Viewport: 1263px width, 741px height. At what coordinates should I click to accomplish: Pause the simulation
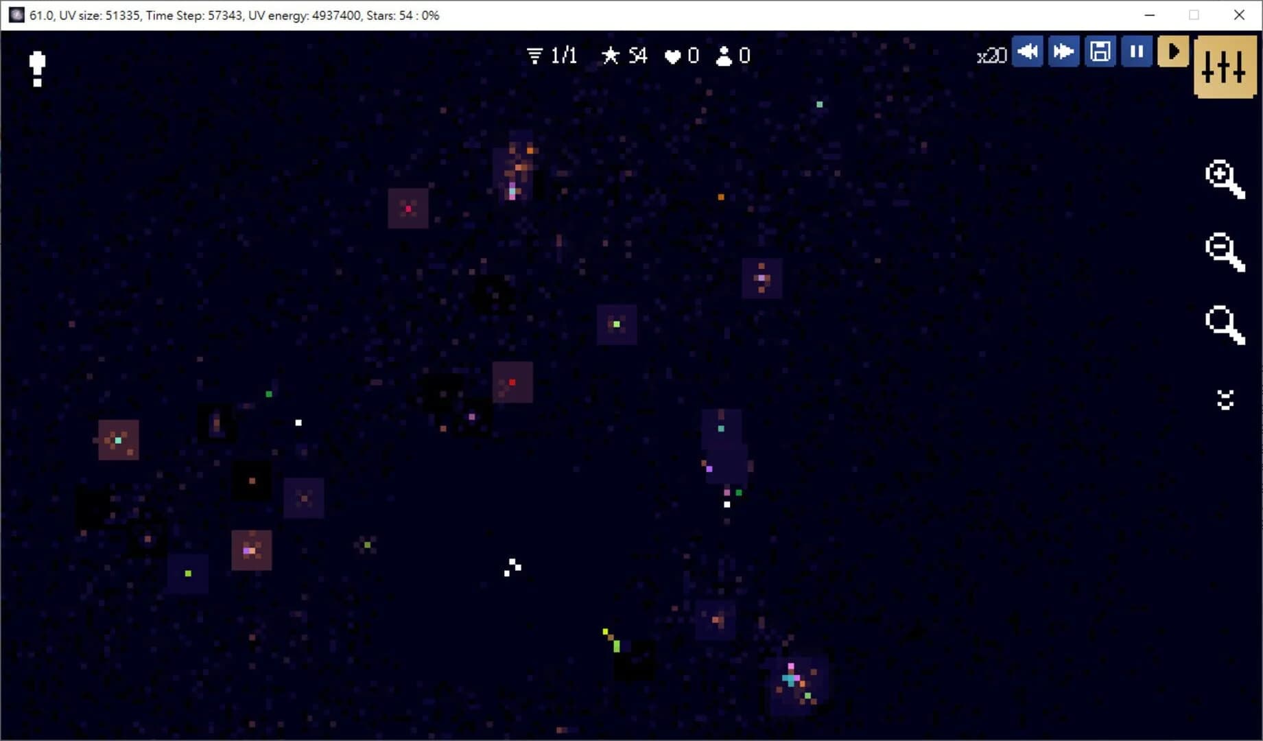point(1136,51)
